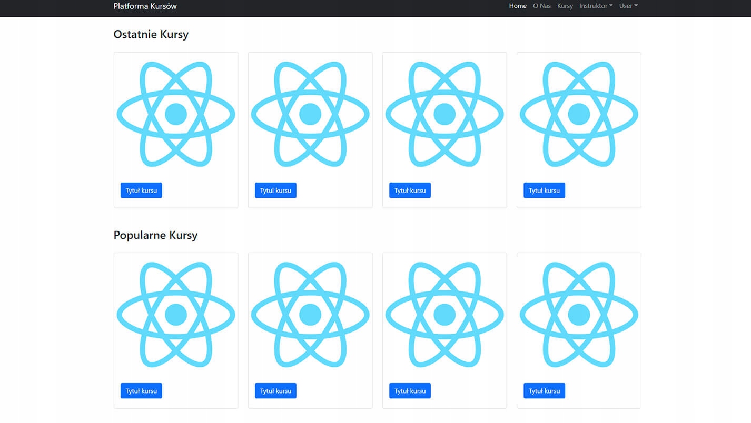Open fourth course image under Popularne Kursy
Screen dimensions: 751x423
[x=579, y=315]
